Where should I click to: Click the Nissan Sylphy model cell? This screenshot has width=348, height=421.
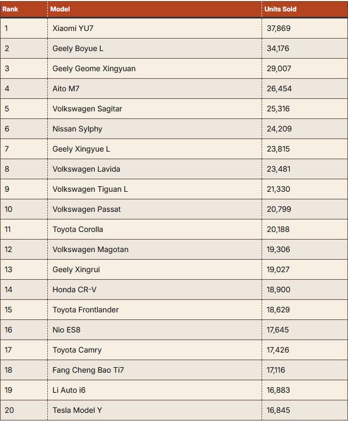(x=77, y=129)
